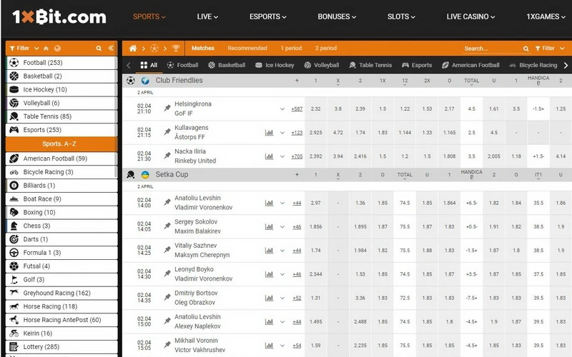The height and width of the screenshot is (357, 572).
Task: Open the ESPORTS dropdown menu
Action: pyautogui.click(x=267, y=16)
